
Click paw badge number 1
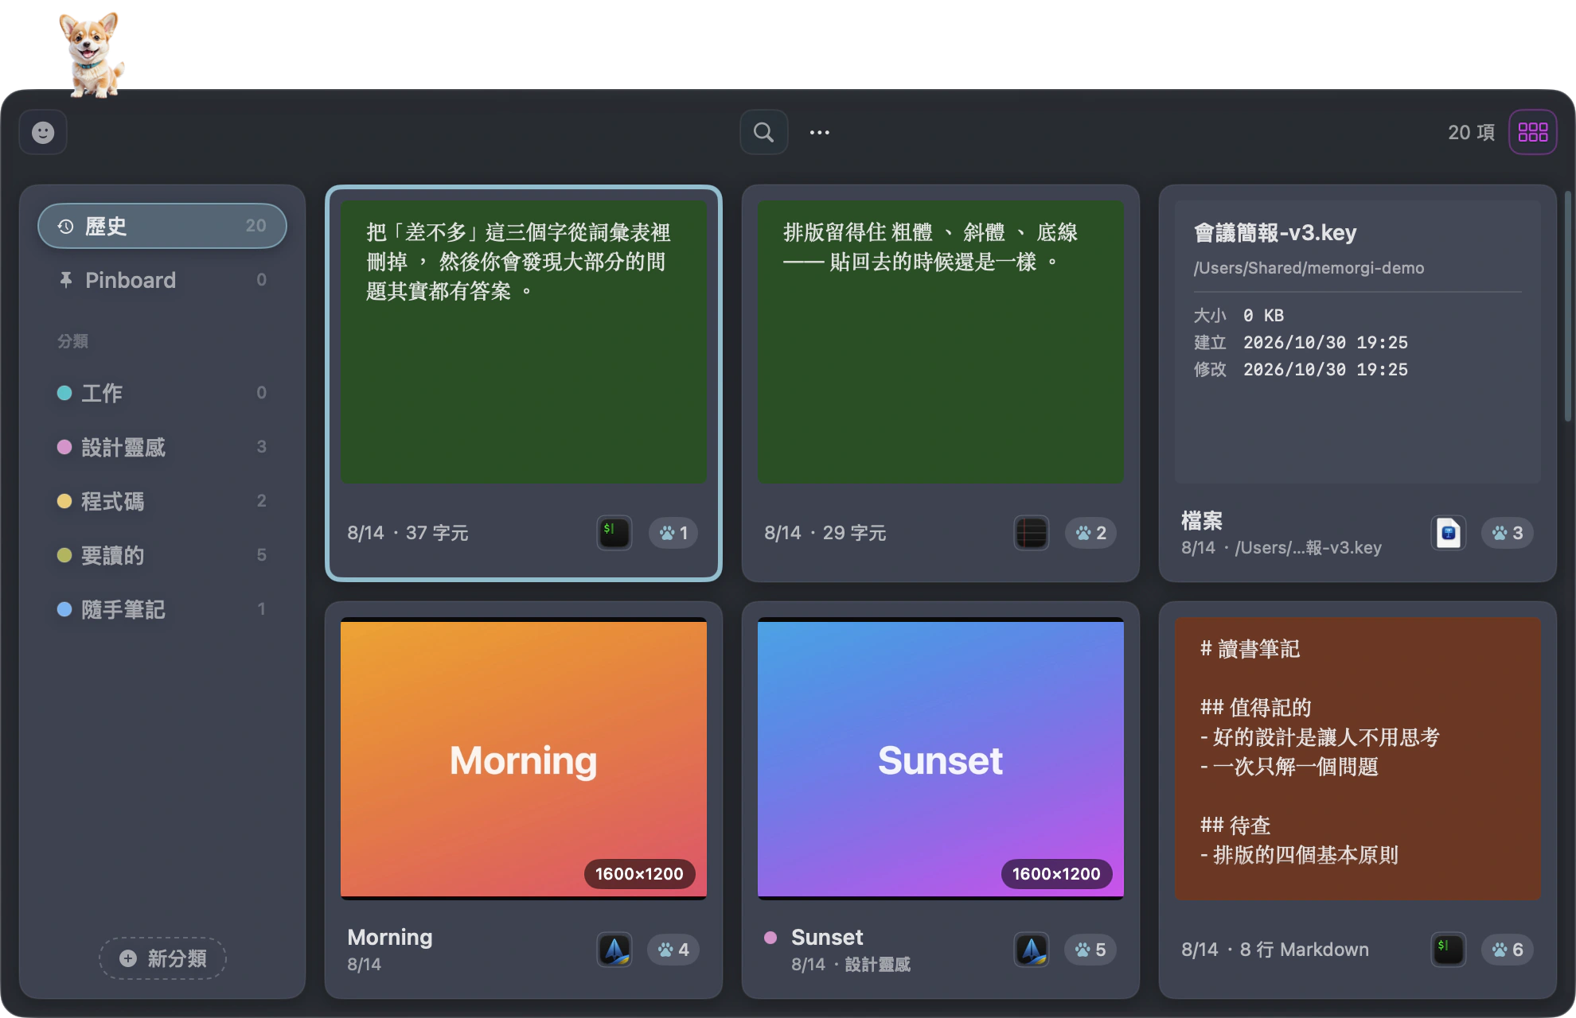coord(673,533)
